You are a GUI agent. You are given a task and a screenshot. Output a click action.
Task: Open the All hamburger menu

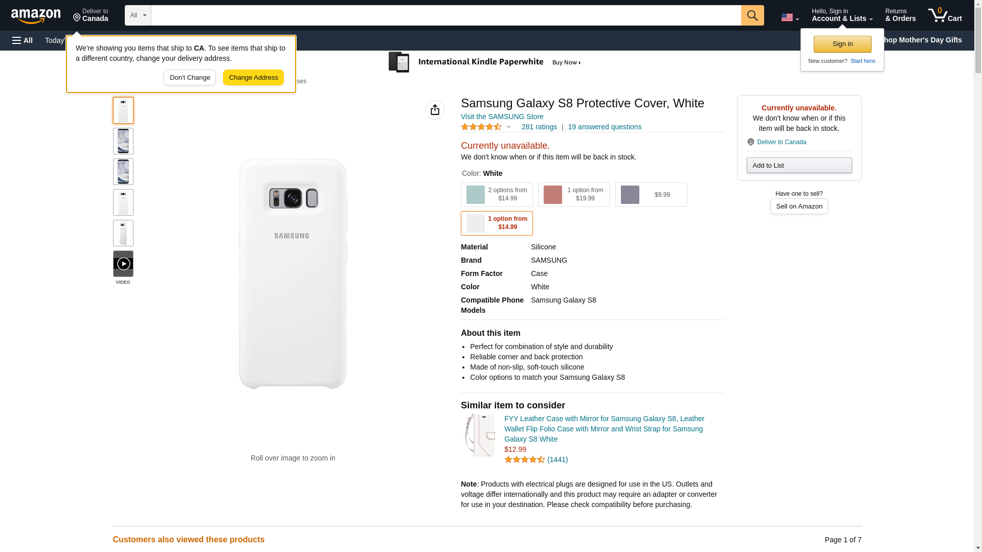point(23,40)
